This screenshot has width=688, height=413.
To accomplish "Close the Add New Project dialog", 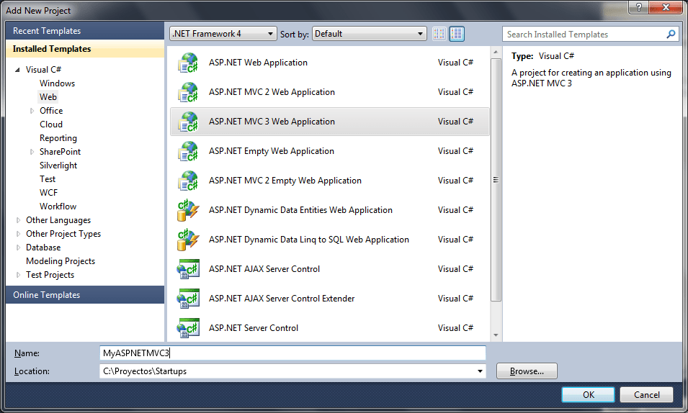I will click(666, 6).
